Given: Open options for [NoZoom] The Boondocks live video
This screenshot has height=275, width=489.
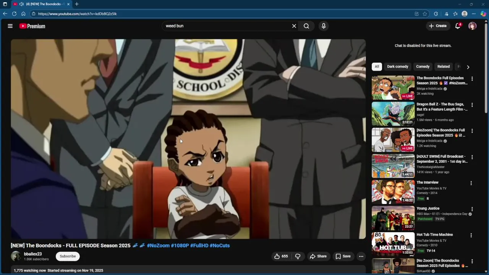Looking at the screenshot, I should point(472,131).
